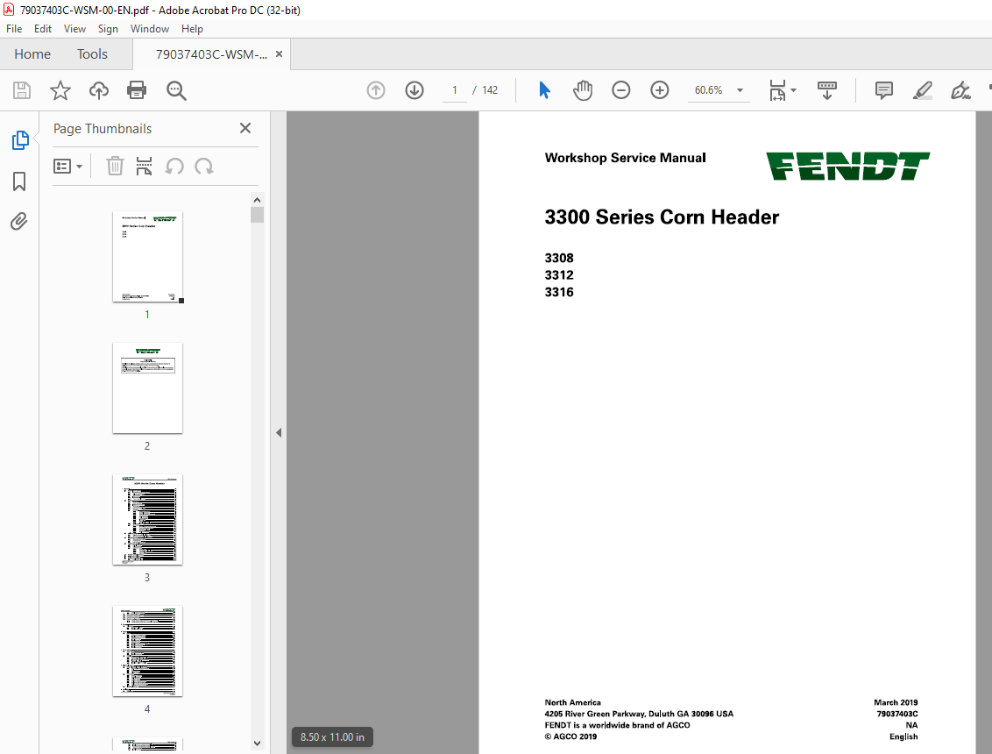Open the Help menu
Image resolution: width=992 pixels, height=754 pixels.
pos(192,28)
